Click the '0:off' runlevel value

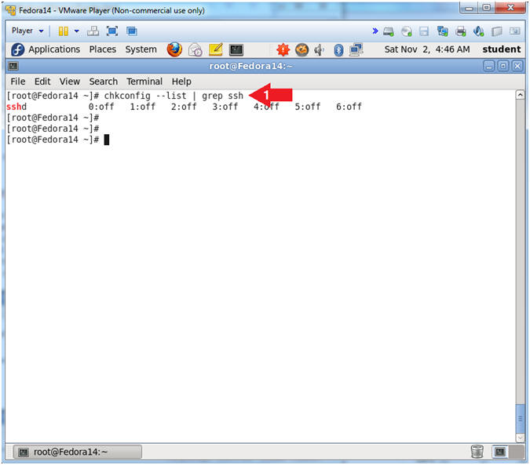tap(101, 107)
